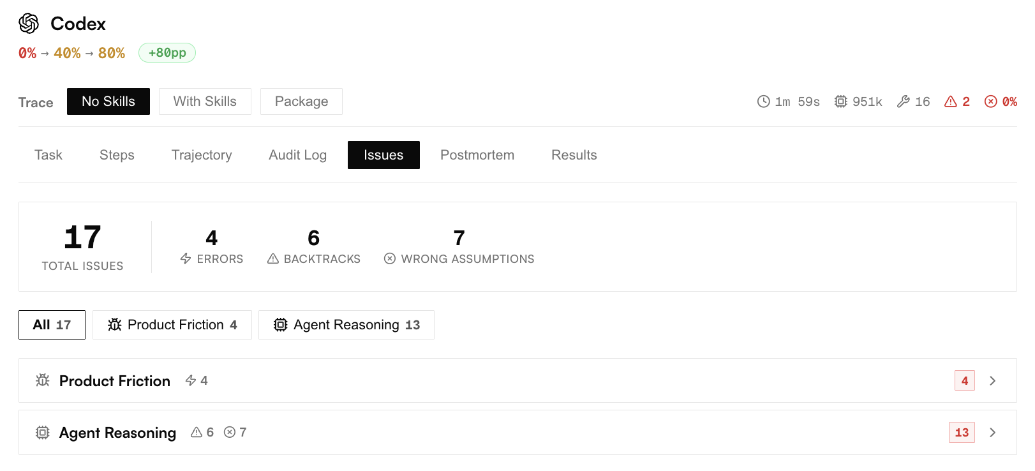Click the 17 Total Issues number
This screenshot has width=1035, height=471.
point(82,237)
